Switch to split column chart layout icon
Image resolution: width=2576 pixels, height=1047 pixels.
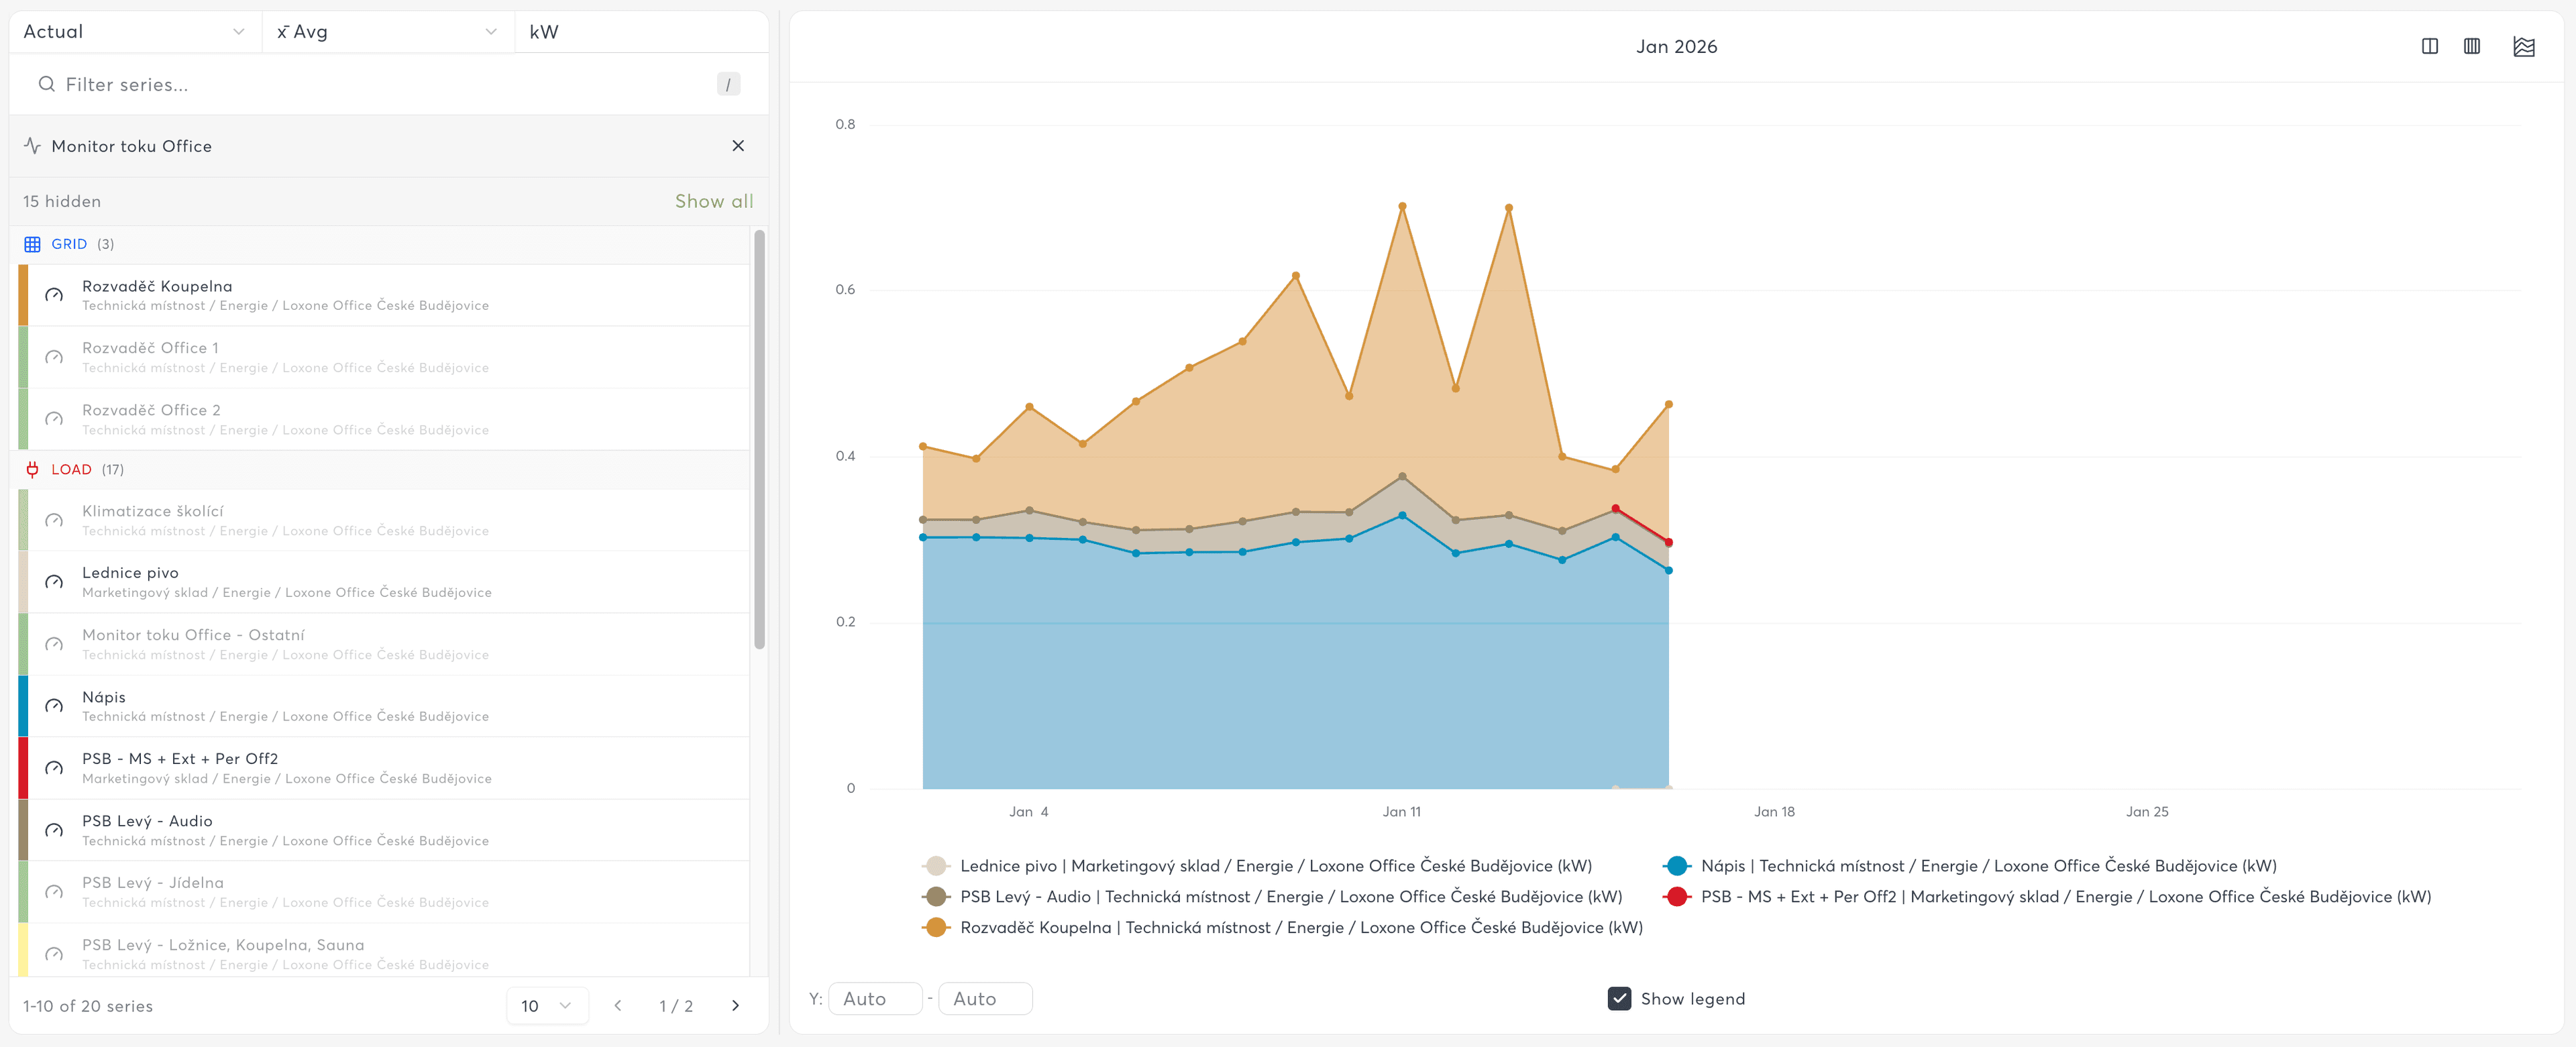tap(2430, 46)
